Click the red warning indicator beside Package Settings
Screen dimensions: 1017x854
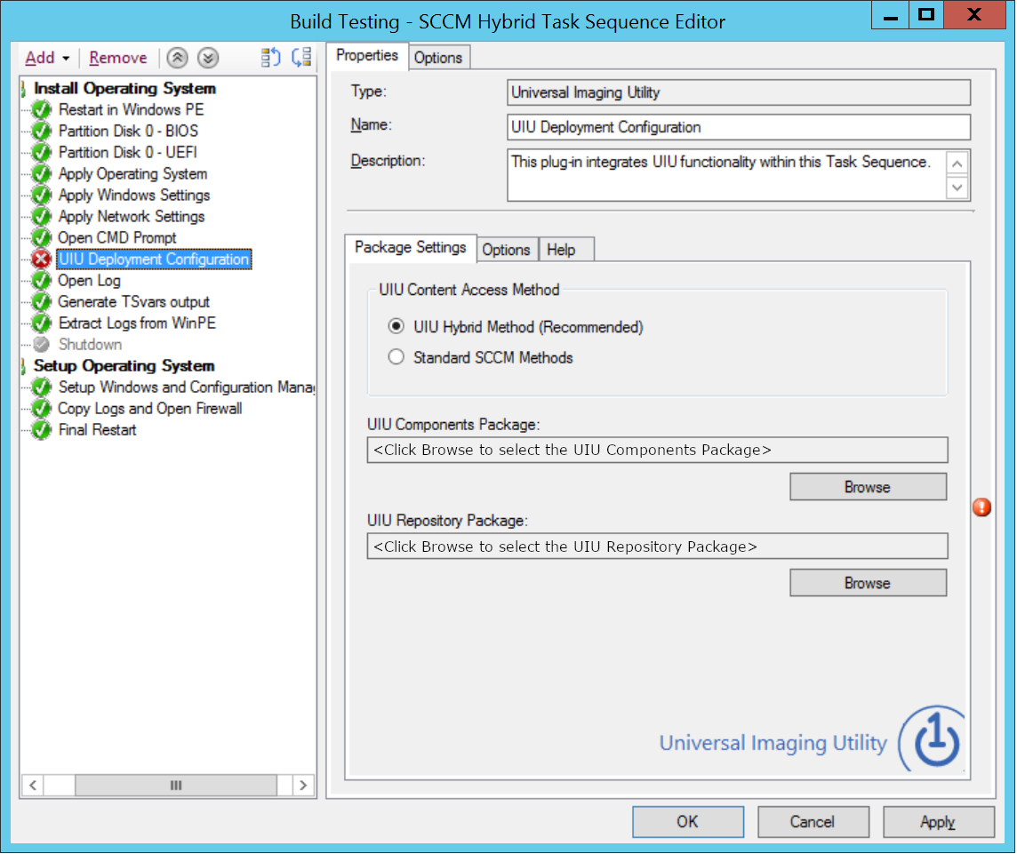point(981,507)
